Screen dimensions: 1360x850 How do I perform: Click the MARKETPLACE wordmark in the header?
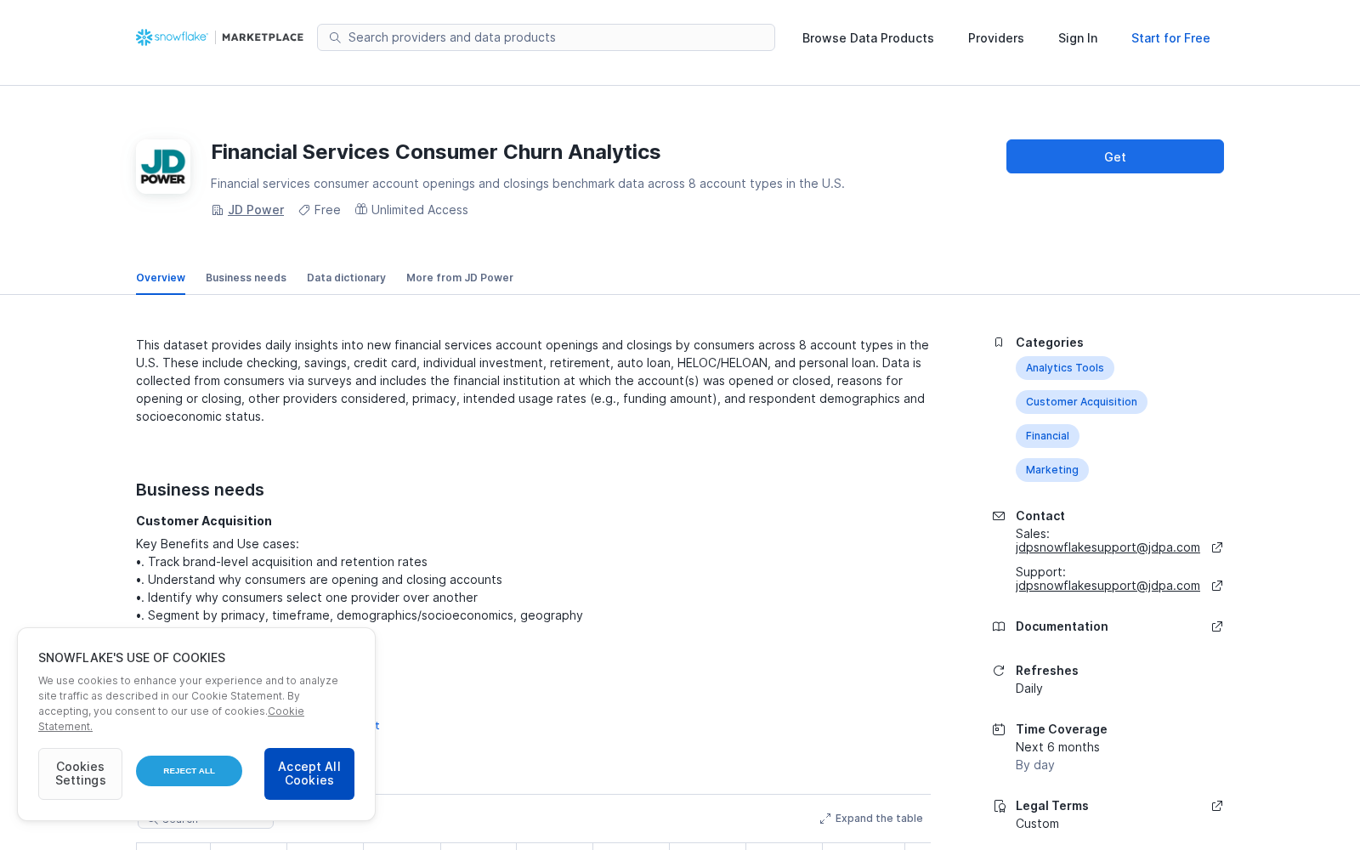pos(263,37)
